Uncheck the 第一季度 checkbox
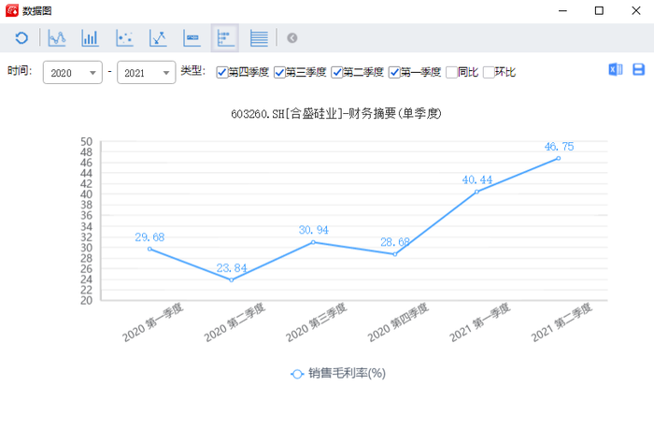Viewport: 654px width, 429px height. [x=394, y=73]
